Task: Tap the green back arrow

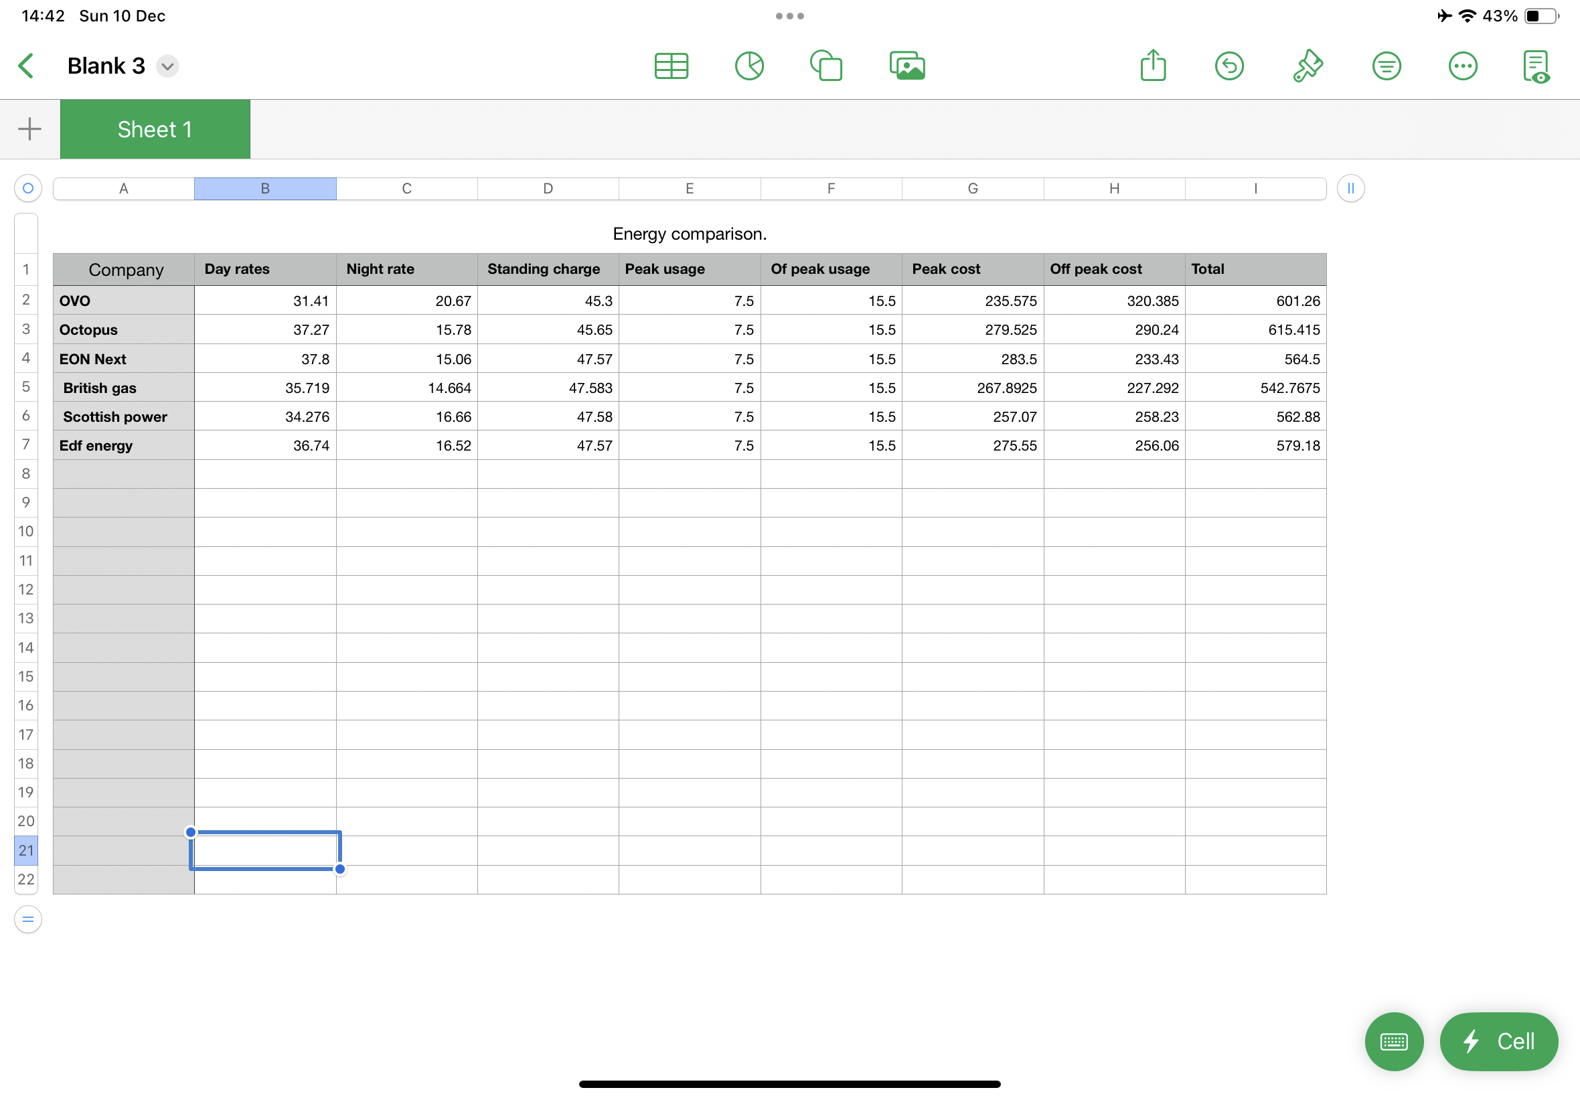Action: [x=26, y=66]
